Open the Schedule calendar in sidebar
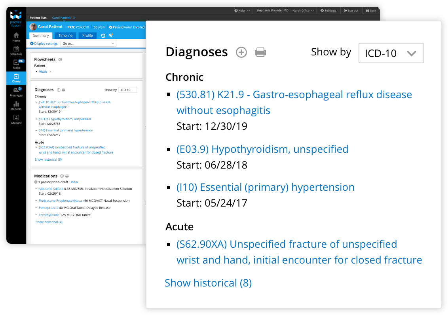448x315 pixels. [x=16, y=49]
